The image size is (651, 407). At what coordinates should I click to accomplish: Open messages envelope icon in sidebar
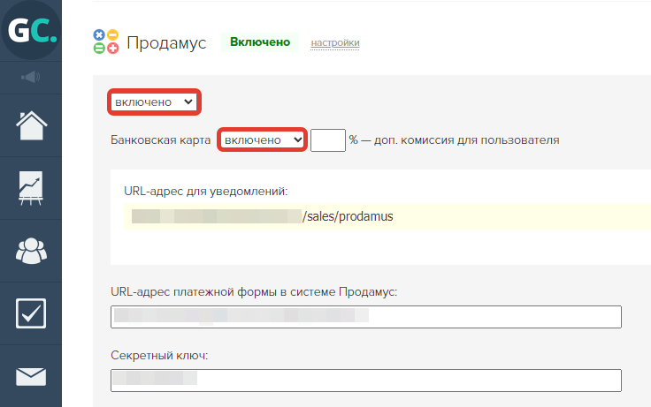[x=31, y=377]
